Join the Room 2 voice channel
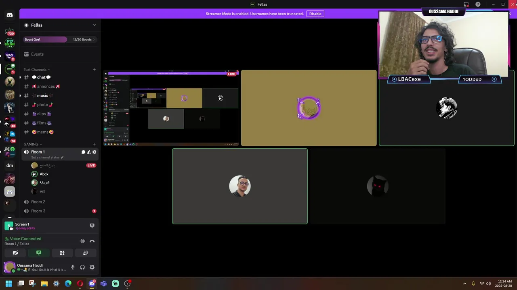The width and height of the screenshot is (517, 290). coord(60,202)
